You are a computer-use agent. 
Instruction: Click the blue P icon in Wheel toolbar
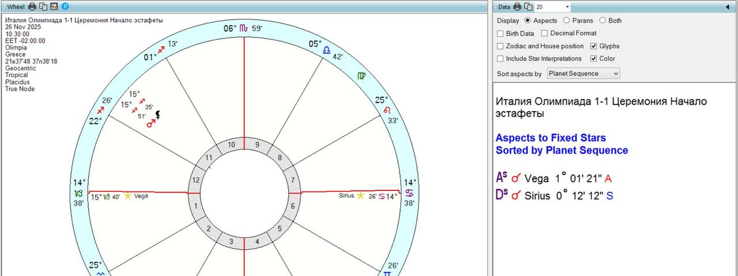click(x=65, y=6)
